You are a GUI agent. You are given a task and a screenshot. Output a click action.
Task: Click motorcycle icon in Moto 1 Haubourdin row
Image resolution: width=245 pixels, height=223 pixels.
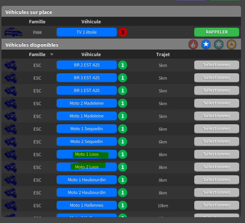(x=11, y=180)
